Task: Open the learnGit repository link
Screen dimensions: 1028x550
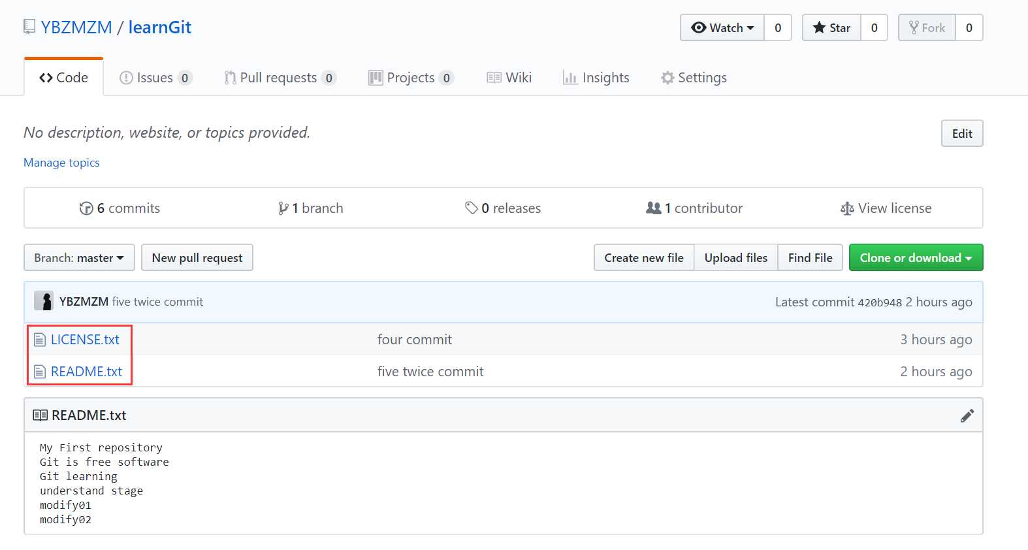Action: point(160,27)
